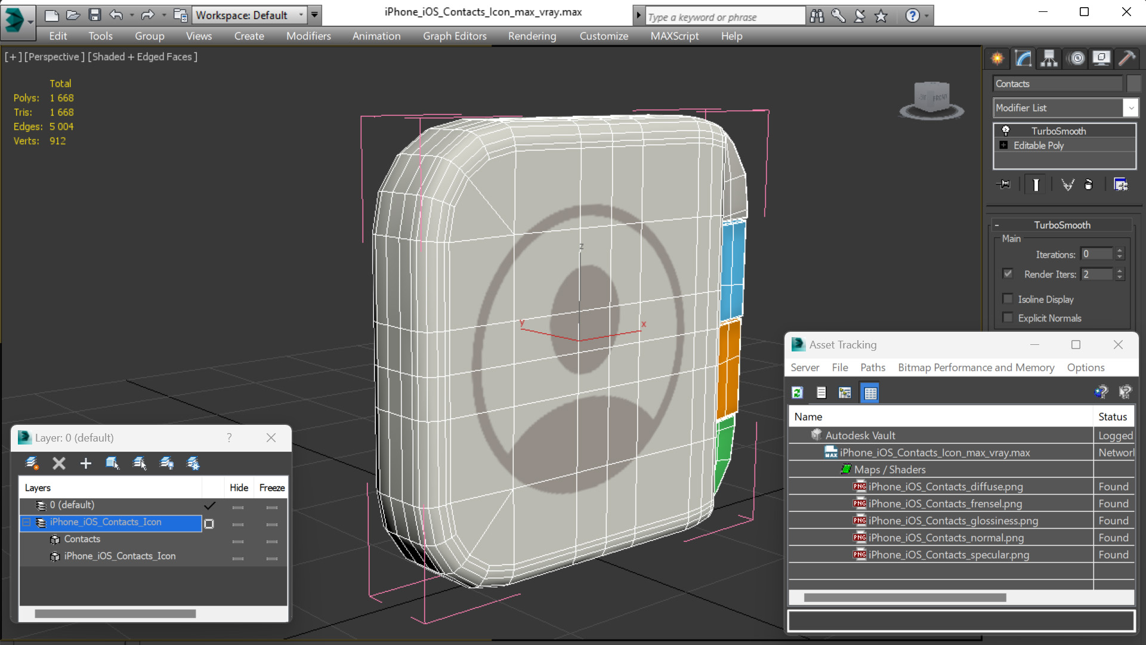
Task: Switch to the Display command panel tab
Action: (x=1101, y=58)
